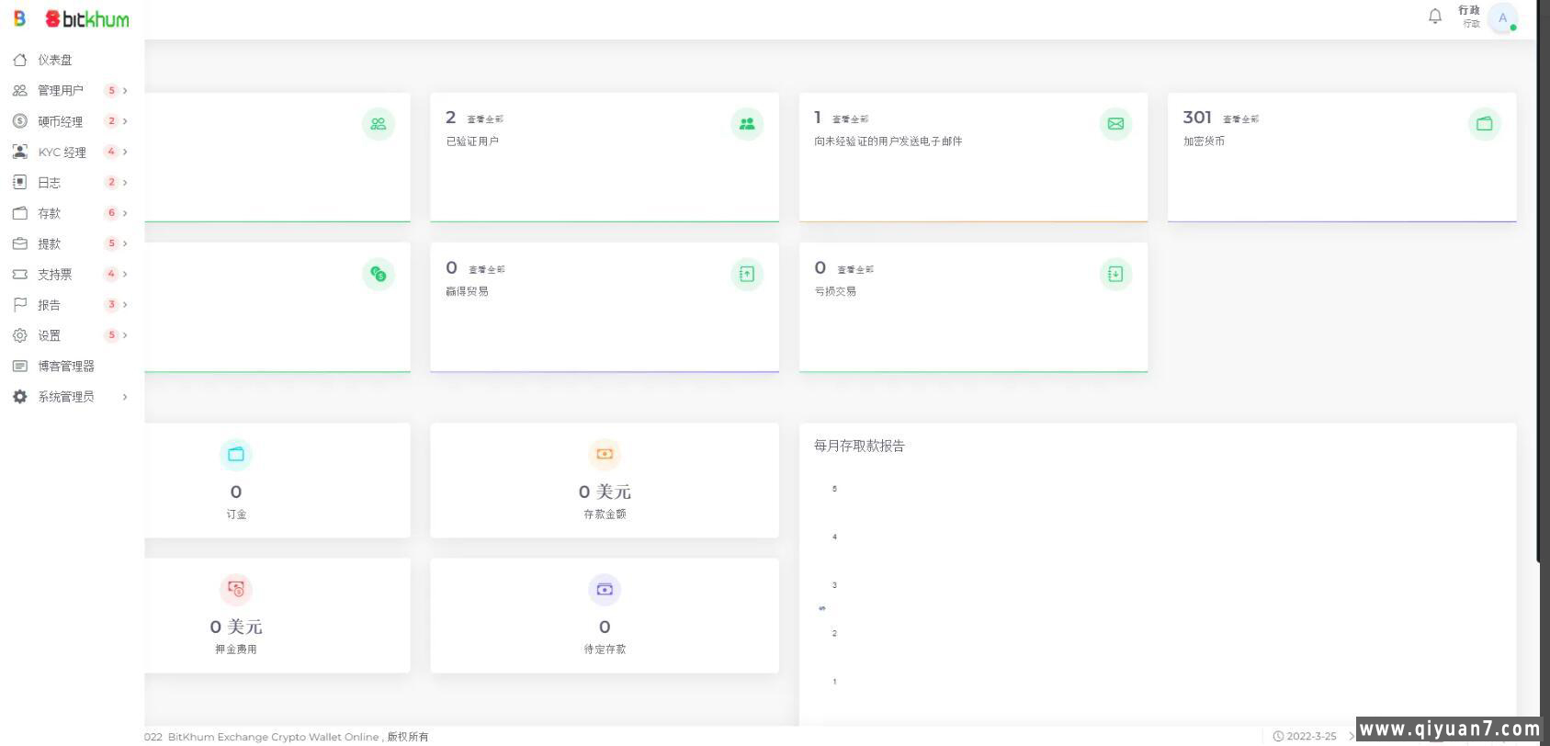Click the 存款金额 orange money icon
1550x746 pixels.
pyautogui.click(x=604, y=454)
